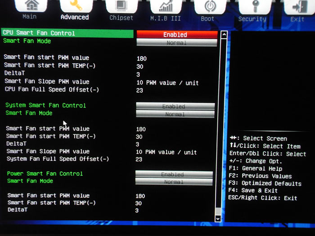The width and height of the screenshot is (315, 236).
Task: Switch to the Security tab label
Action: (x=252, y=19)
